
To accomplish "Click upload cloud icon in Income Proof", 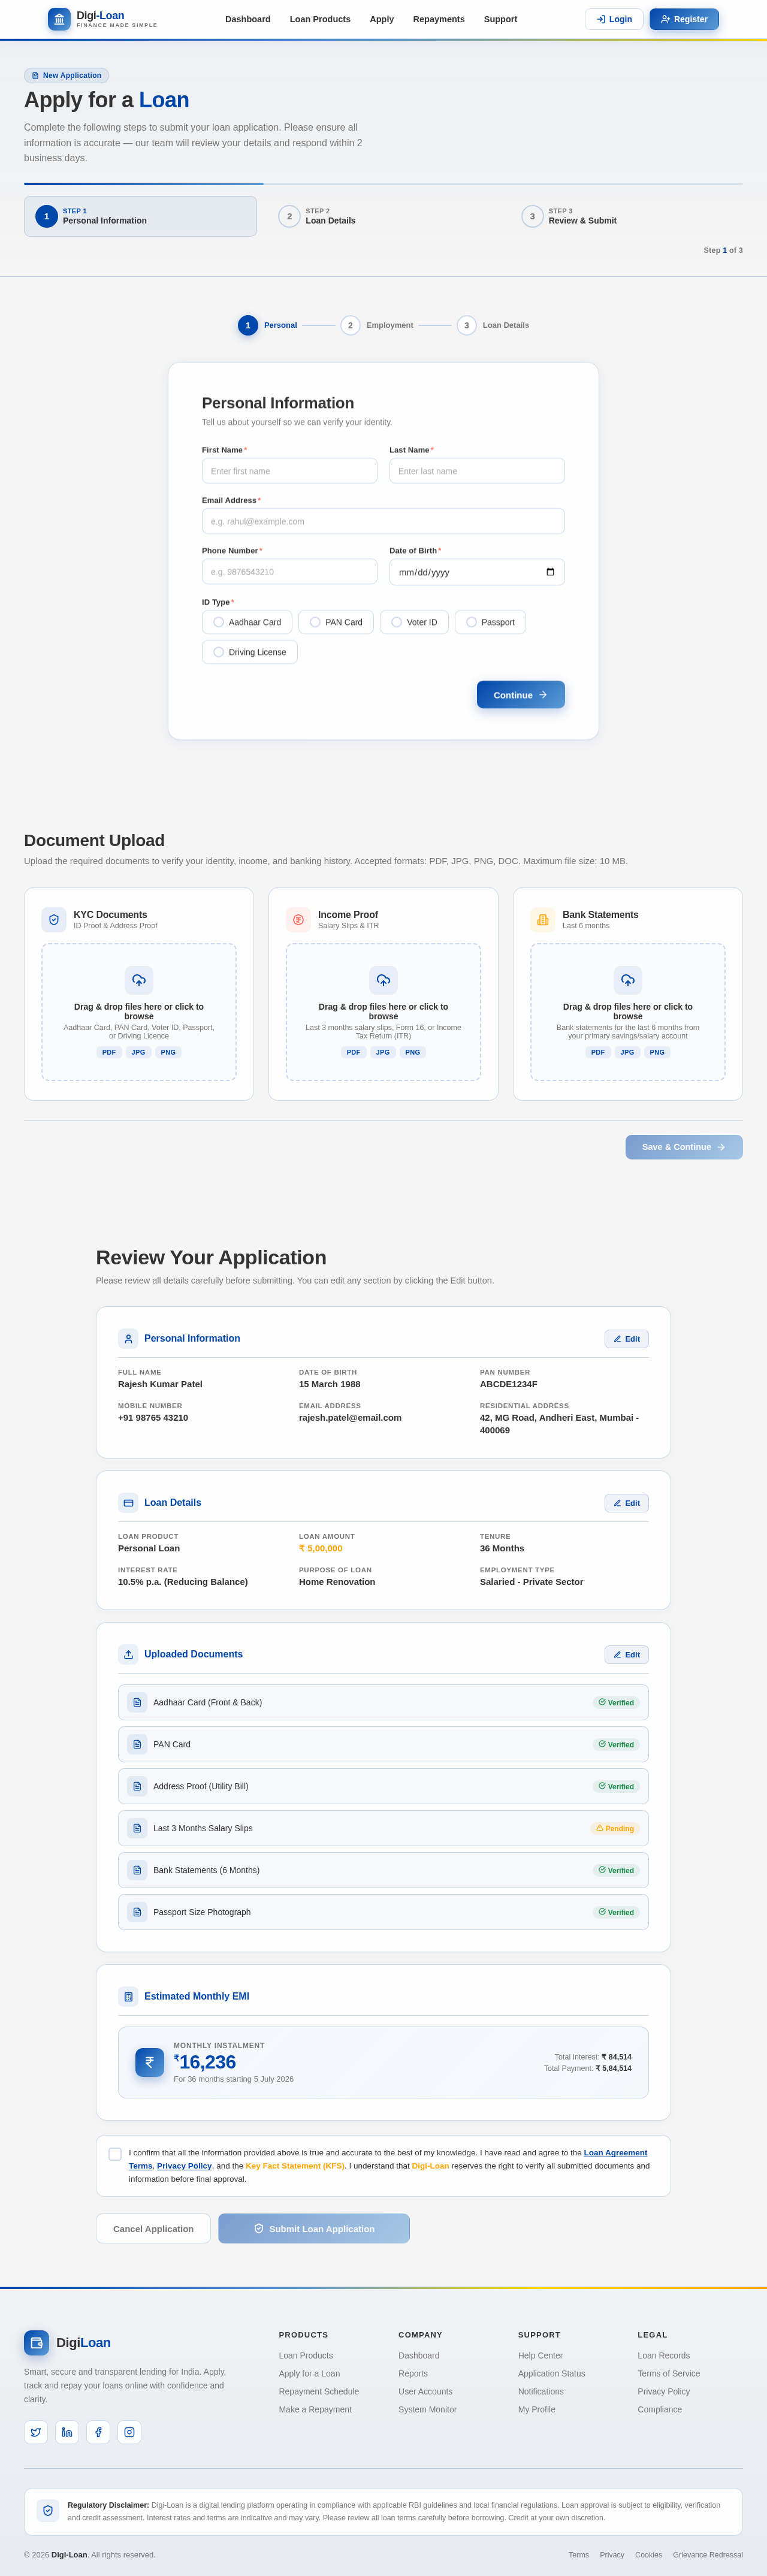I will coord(383,980).
